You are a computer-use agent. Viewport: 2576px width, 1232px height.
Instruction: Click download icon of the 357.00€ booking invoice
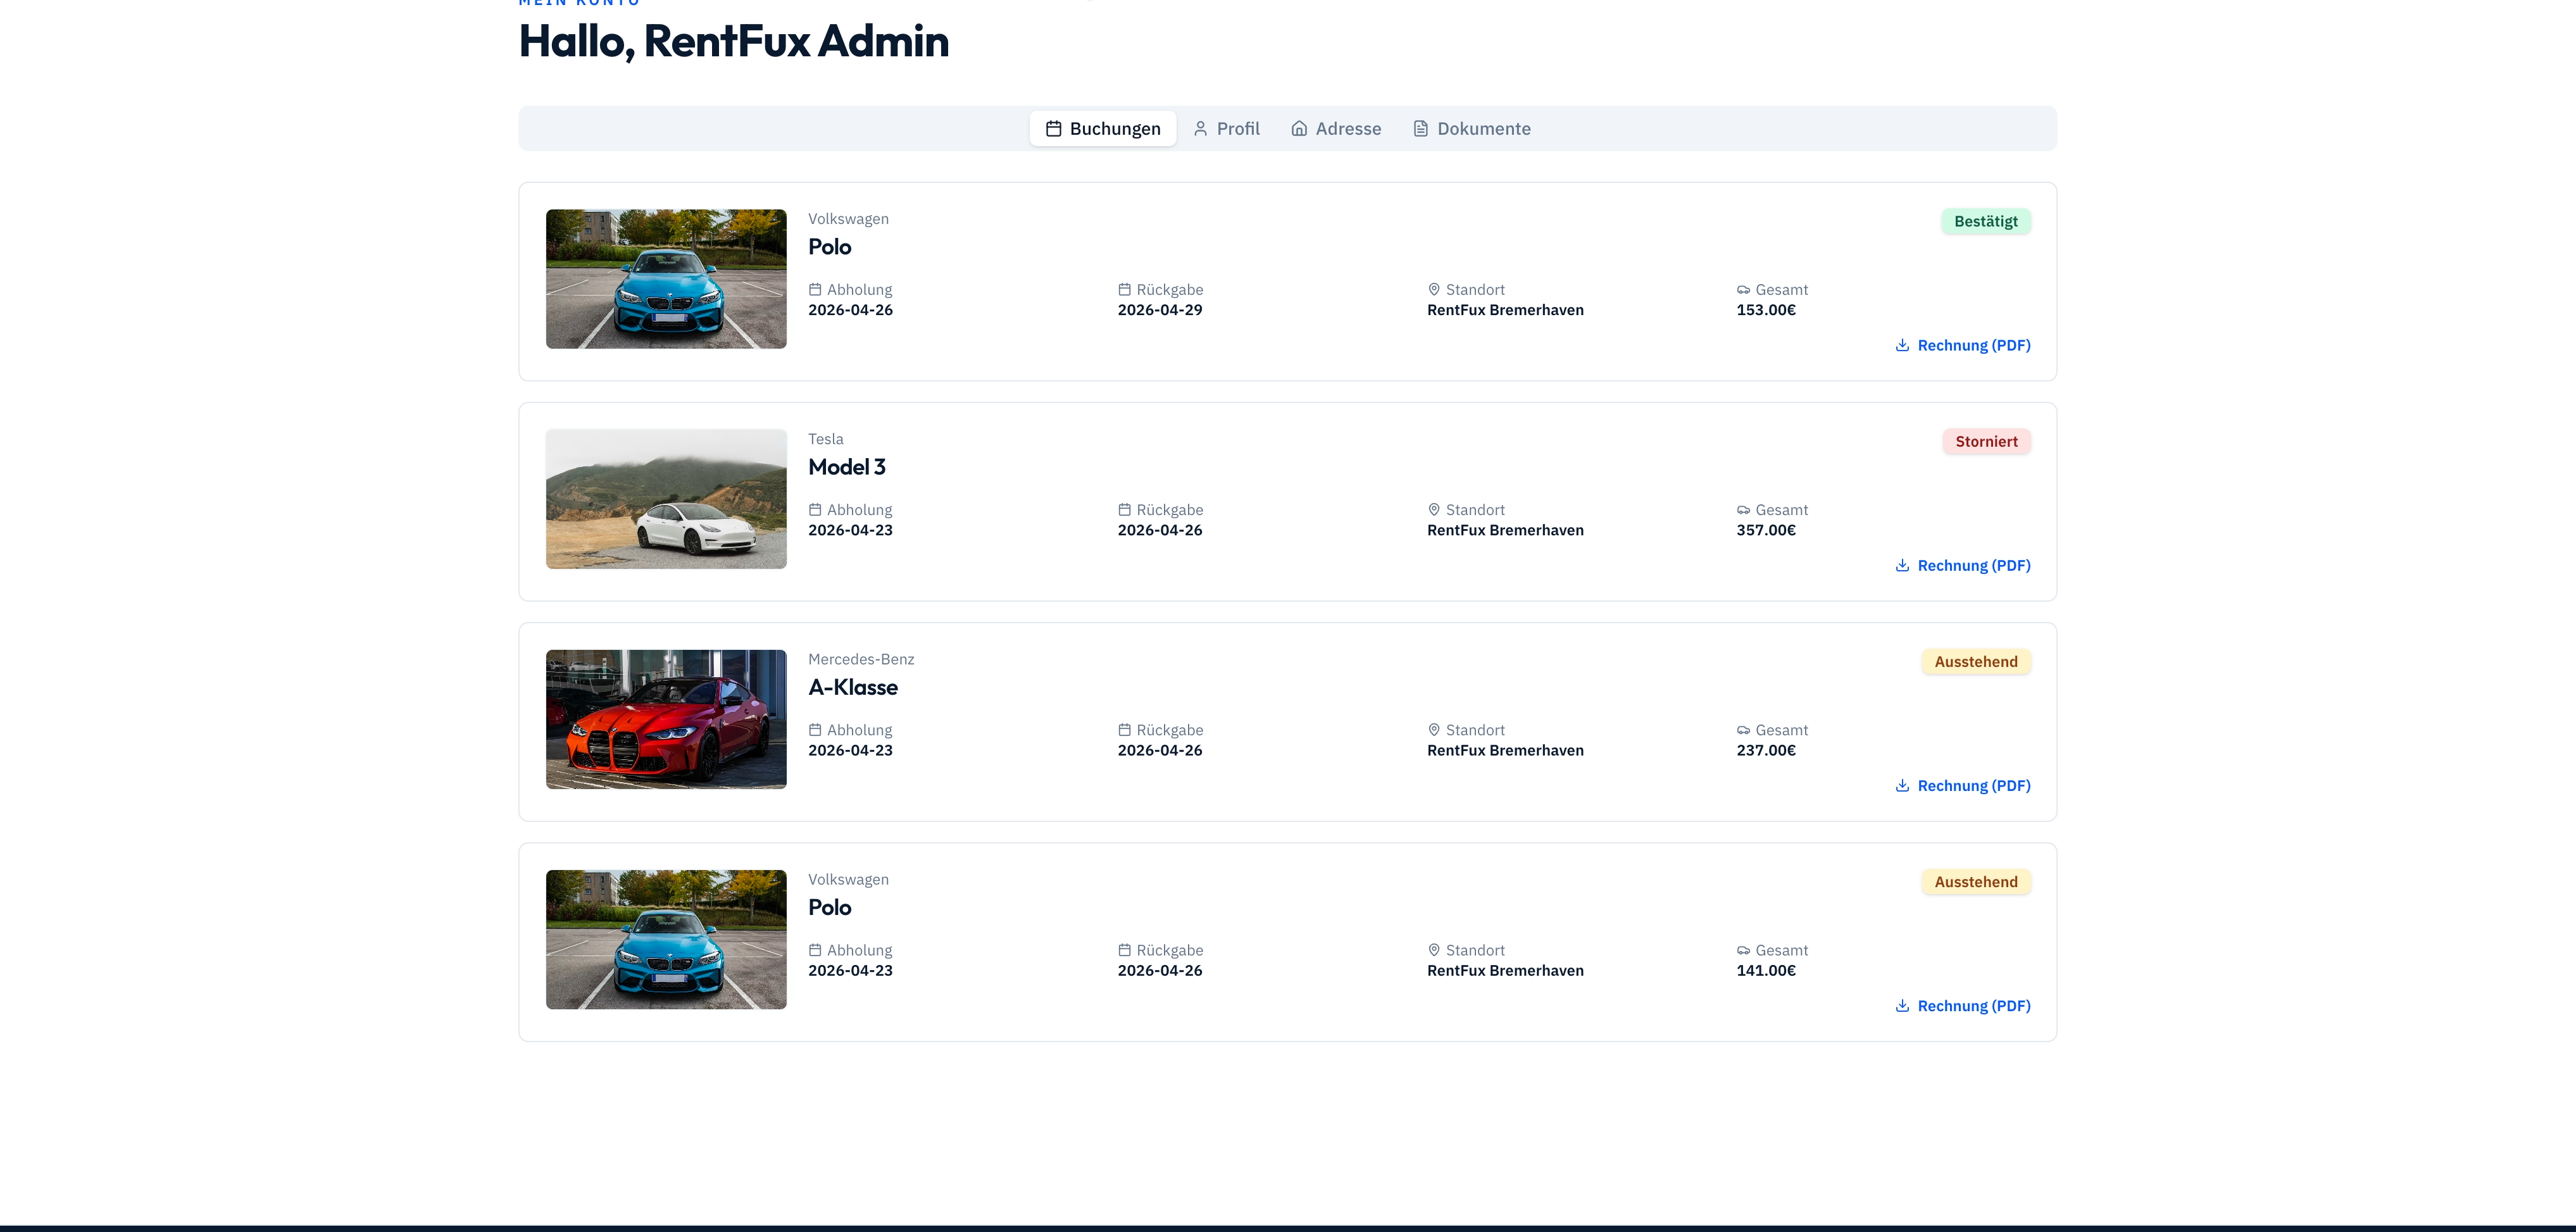coord(1902,565)
